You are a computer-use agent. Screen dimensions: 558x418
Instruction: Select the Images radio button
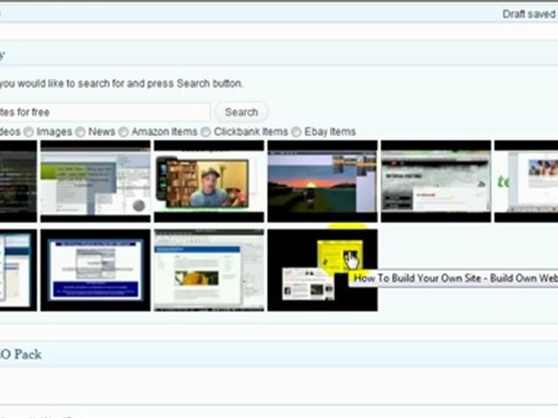29,132
